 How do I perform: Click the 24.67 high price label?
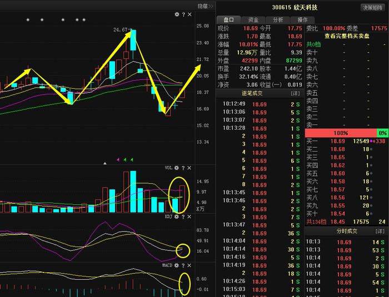point(121,30)
